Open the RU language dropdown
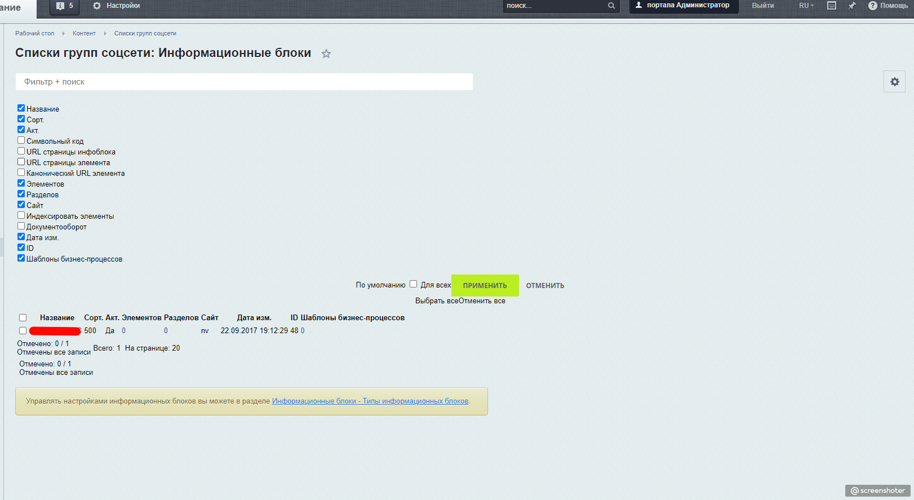Viewport: 914px width, 500px height. (806, 6)
